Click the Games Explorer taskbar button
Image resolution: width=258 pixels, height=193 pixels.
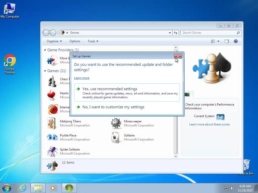coord(69,188)
